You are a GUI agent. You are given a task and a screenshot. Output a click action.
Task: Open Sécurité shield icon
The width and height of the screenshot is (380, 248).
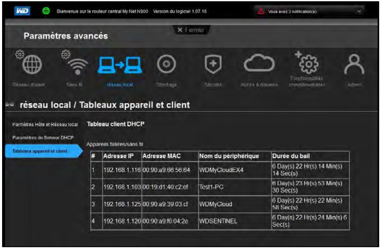(x=213, y=64)
